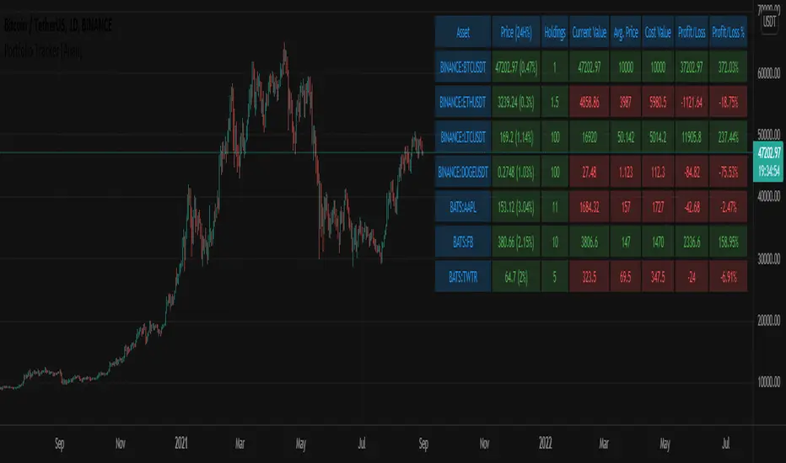Click the 60000.00 price scale label
The image size is (786, 463).
768,73
